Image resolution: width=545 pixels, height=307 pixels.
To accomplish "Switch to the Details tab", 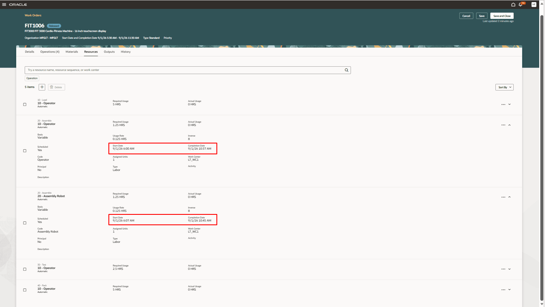I will pyautogui.click(x=30, y=52).
